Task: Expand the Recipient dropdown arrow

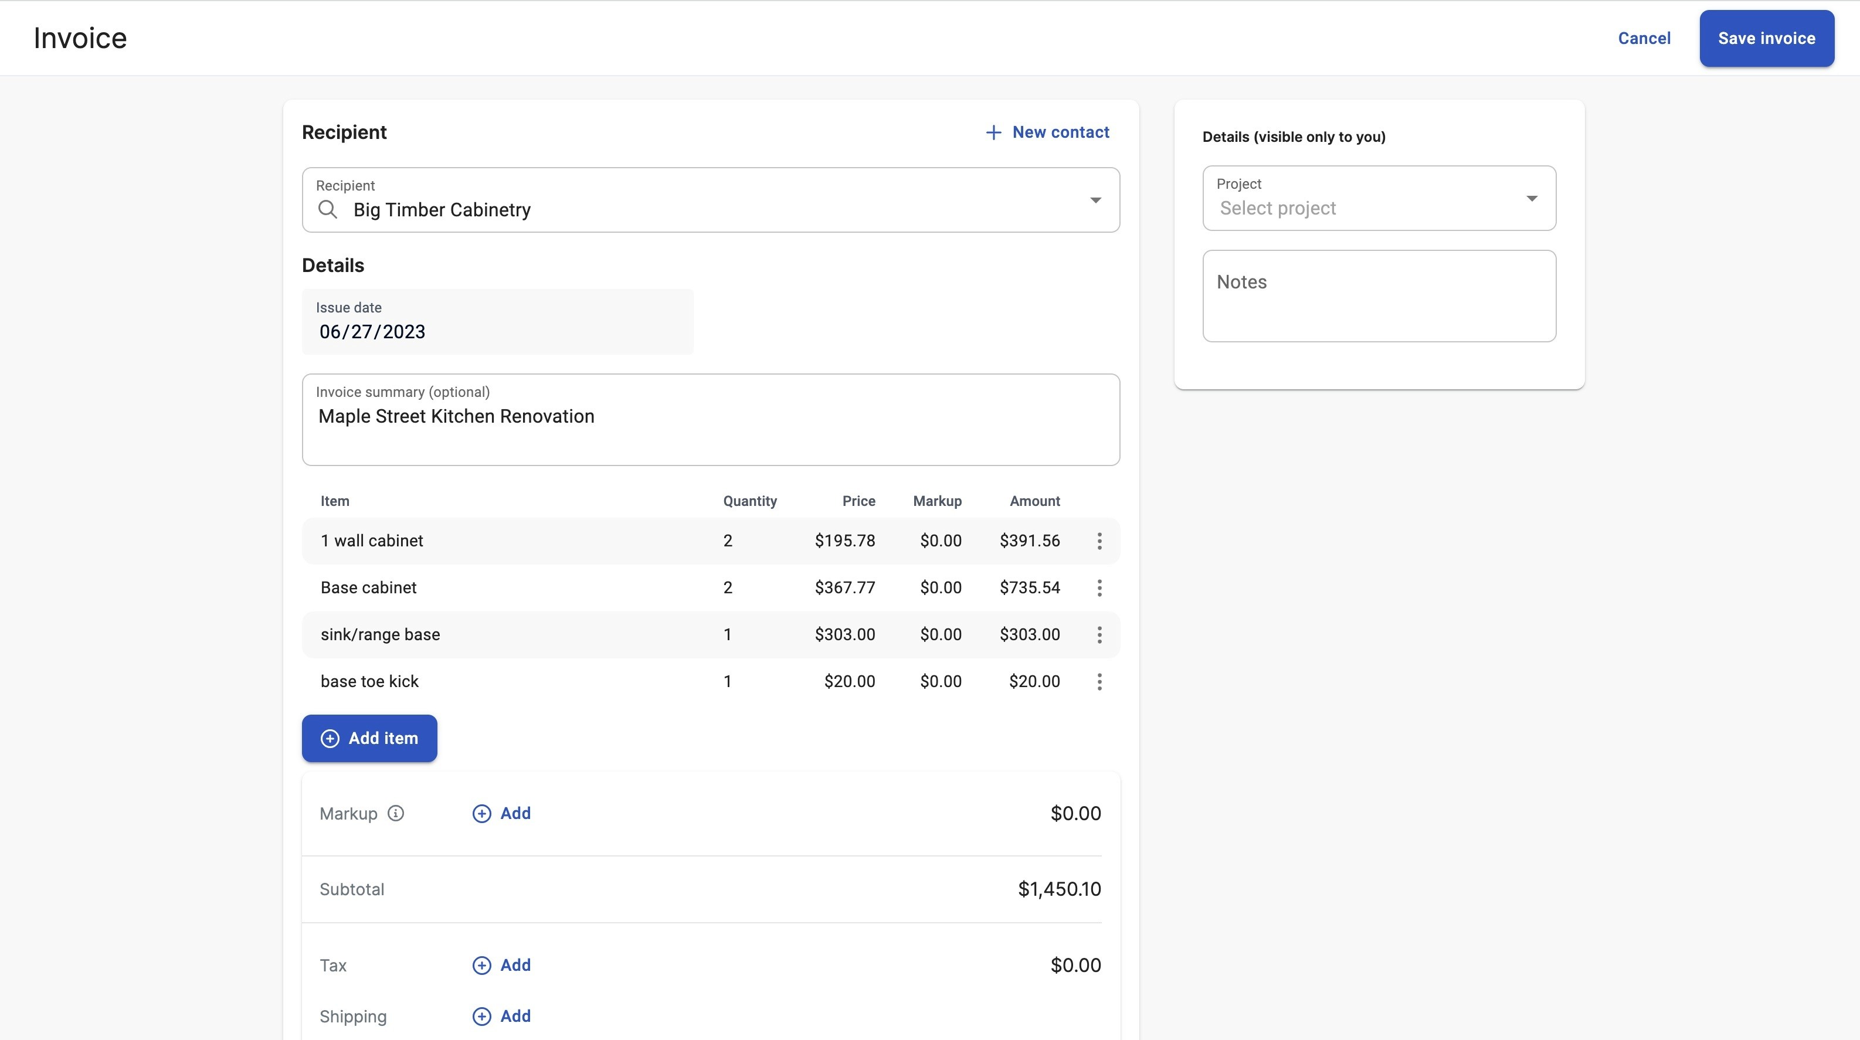Action: (x=1095, y=200)
